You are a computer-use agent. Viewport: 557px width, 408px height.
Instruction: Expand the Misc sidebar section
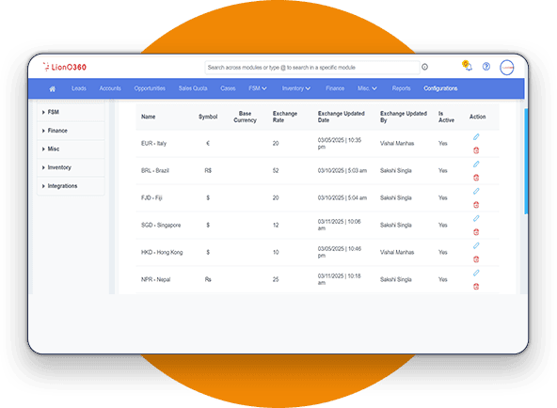click(x=71, y=149)
